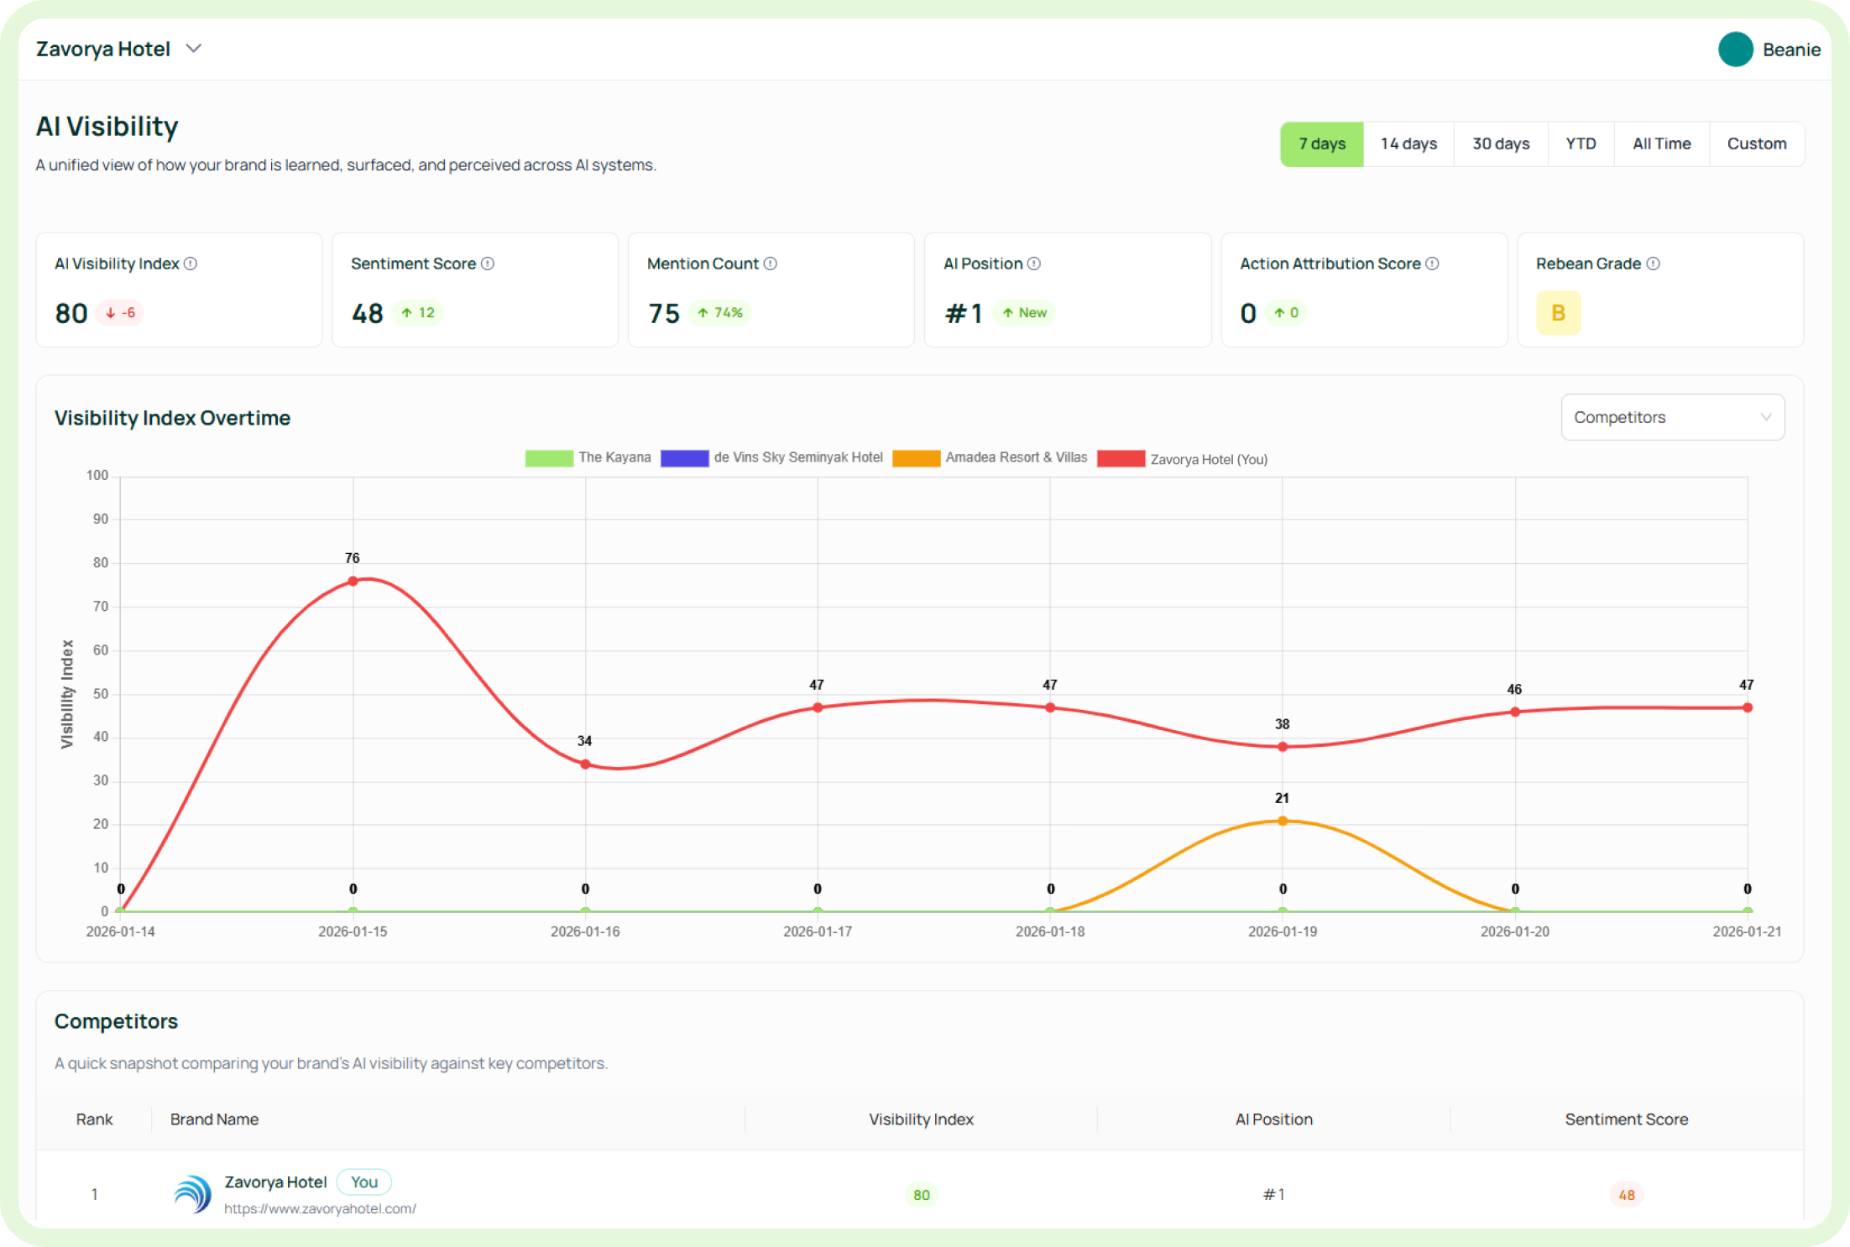Click info icon beside Rebean Grade
The image size is (1850, 1247).
(1653, 263)
